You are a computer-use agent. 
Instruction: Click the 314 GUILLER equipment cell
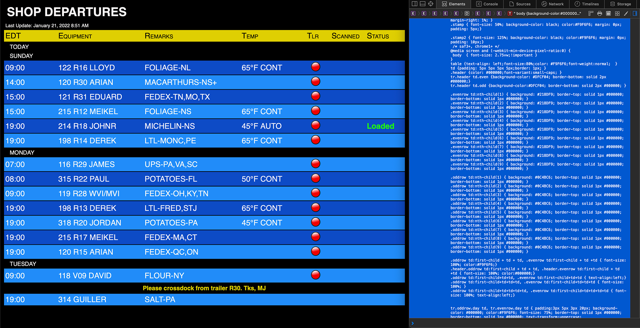click(x=82, y=300)
